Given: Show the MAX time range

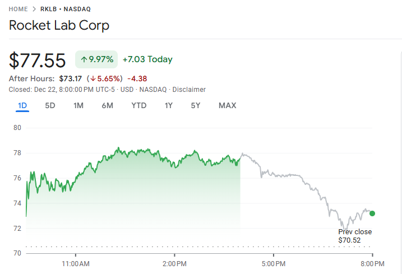Looking at the screenshot, I should [227, 105].
